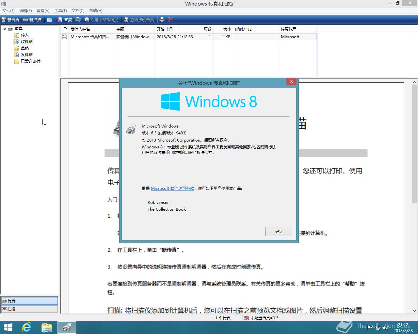
Task: Click the document icon column header
Action: pyautogui.click(x=65, y=29)
